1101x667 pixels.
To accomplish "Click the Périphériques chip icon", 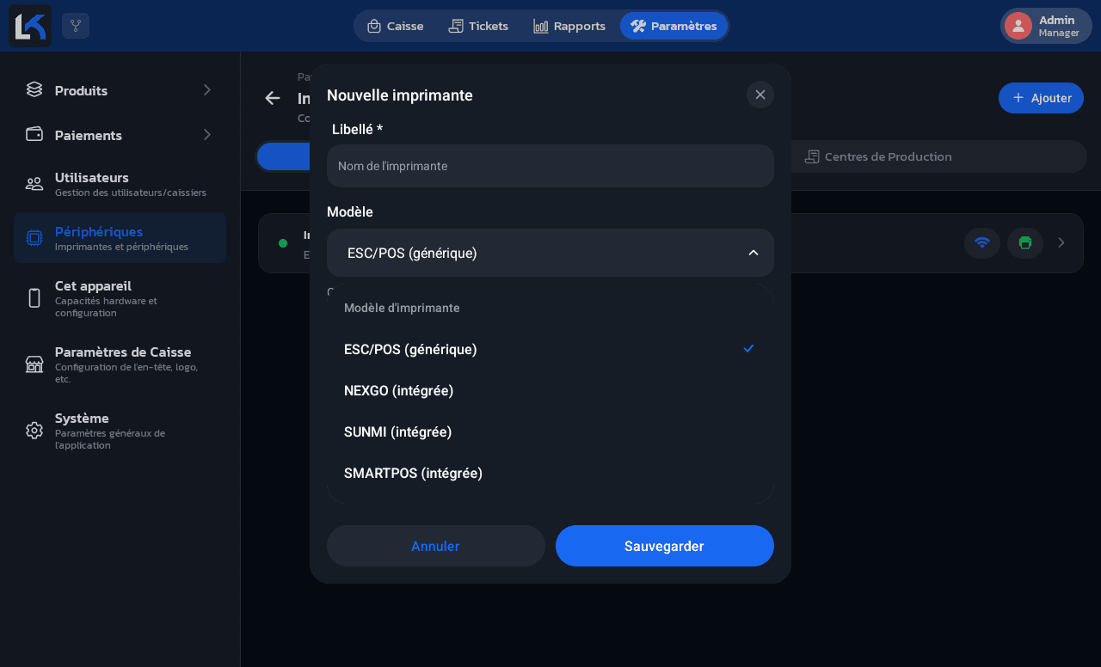I will (34, 238).
